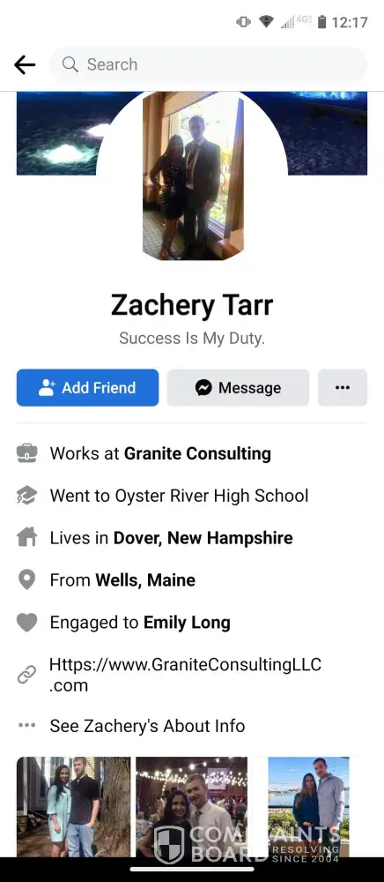Open the three-dots more options button
This screenshot has height=882, width=384.
[343, 387]
